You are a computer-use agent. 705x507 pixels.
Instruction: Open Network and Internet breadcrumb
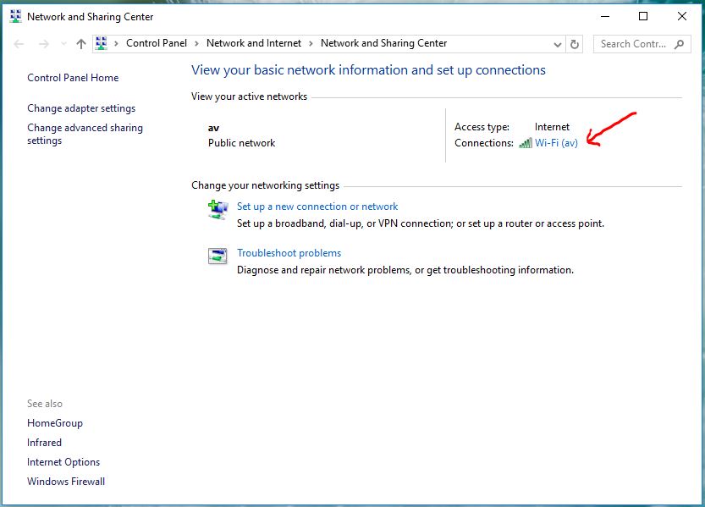coord(254,43)
